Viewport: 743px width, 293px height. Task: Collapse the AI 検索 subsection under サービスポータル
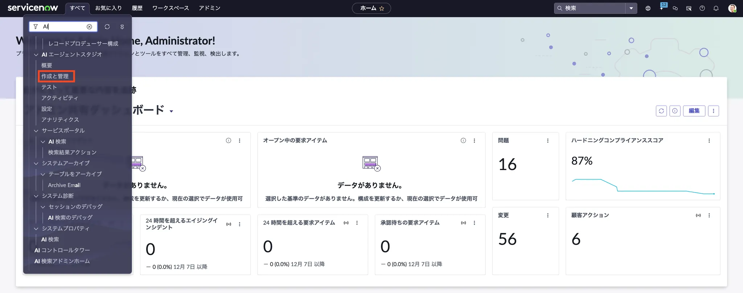pyautogui.click(x=43, y=142)
